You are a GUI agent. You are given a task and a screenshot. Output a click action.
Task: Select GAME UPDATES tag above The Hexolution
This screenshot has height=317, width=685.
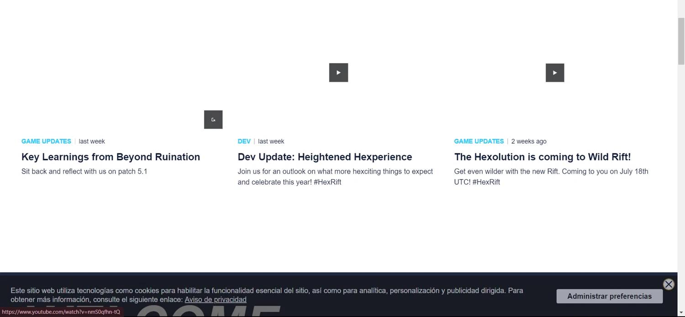[x=479, y=141]
